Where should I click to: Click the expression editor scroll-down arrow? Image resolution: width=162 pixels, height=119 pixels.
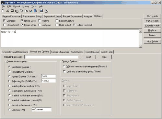(x=140, y=46)
